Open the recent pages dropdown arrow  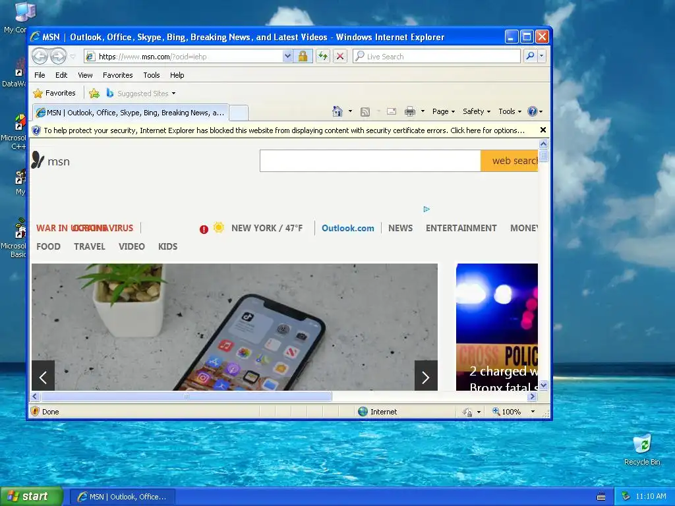73,57
